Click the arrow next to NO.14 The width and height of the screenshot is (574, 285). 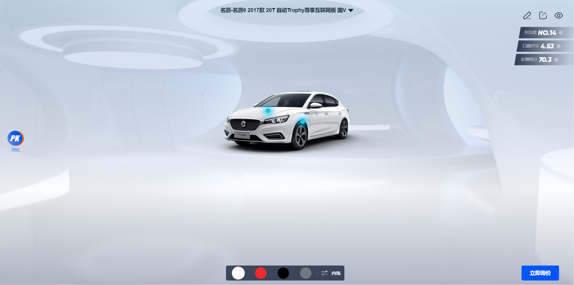pyautogui.click(x=561, y=33)
